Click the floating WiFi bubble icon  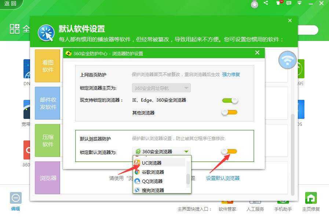tap(288, 60)
